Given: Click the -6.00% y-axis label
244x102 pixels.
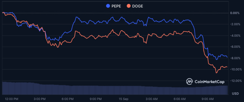Looking at the screenshot, I should [x=235, y=47].
